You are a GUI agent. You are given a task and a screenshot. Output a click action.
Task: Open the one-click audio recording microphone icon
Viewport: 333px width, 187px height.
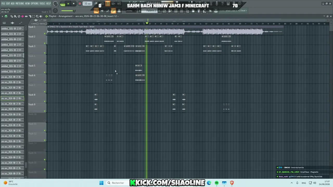pos(216,4)
